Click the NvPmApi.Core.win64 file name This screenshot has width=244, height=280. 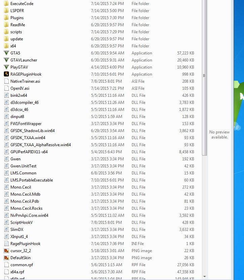29,215
